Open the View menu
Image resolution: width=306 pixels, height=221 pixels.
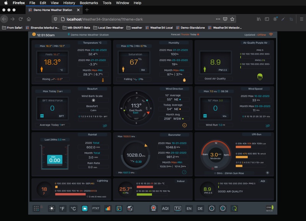point(55,3)
